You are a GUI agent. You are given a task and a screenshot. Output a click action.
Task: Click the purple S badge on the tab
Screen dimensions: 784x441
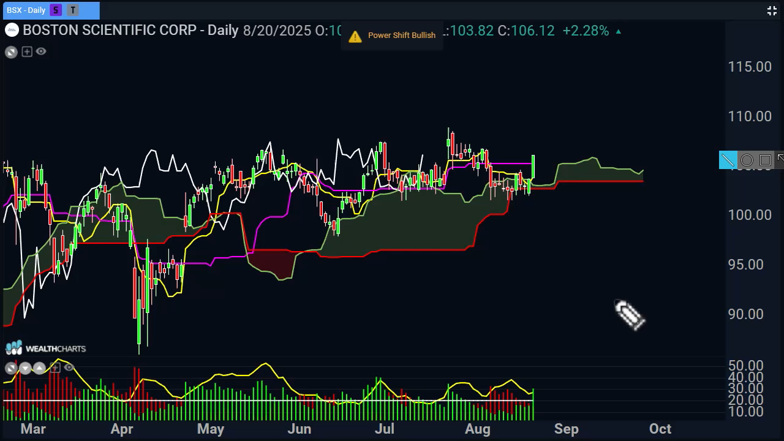[x=56, y=10]
